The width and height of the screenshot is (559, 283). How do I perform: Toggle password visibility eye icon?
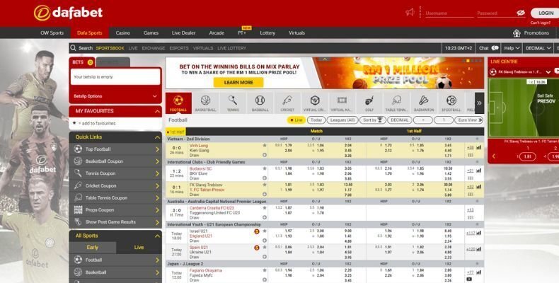(x=521, y=13)
